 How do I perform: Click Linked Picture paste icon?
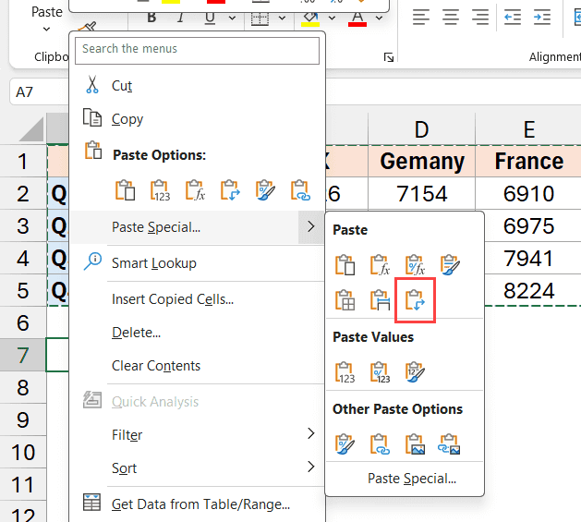pyautogui.click(x=449, y=444)
